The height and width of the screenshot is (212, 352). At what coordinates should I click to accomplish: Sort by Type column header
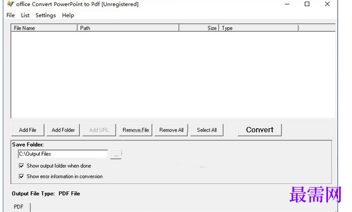[x=259, y=28]
